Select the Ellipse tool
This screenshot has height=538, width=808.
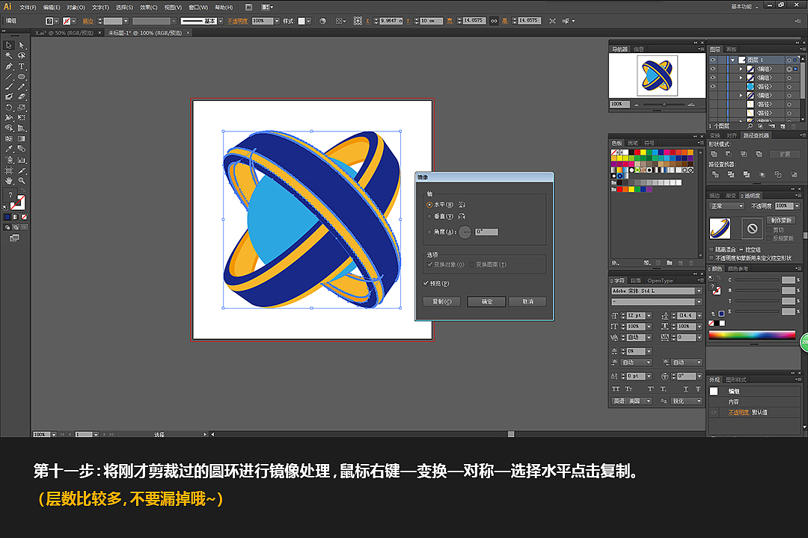click(22, 77)
